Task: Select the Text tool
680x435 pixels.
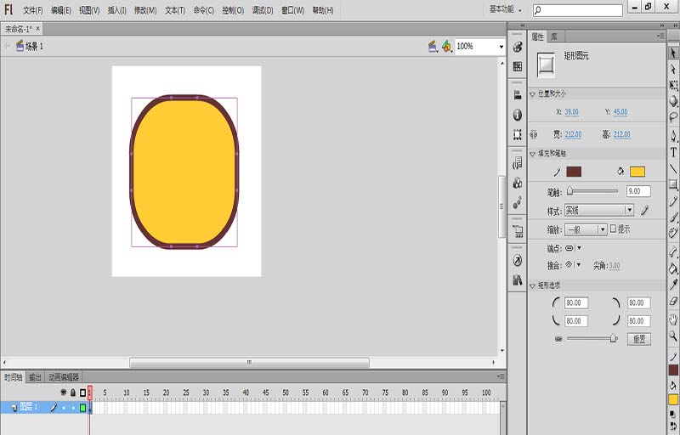Action: click(673, 152)
